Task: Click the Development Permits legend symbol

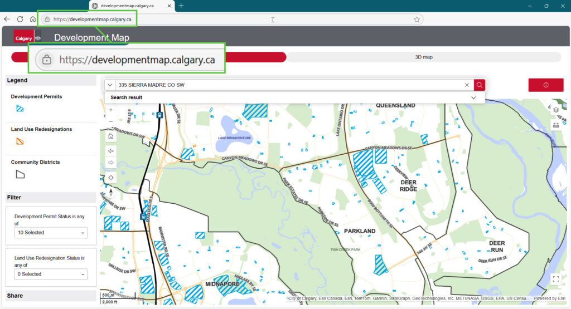Action: (20, 109)
